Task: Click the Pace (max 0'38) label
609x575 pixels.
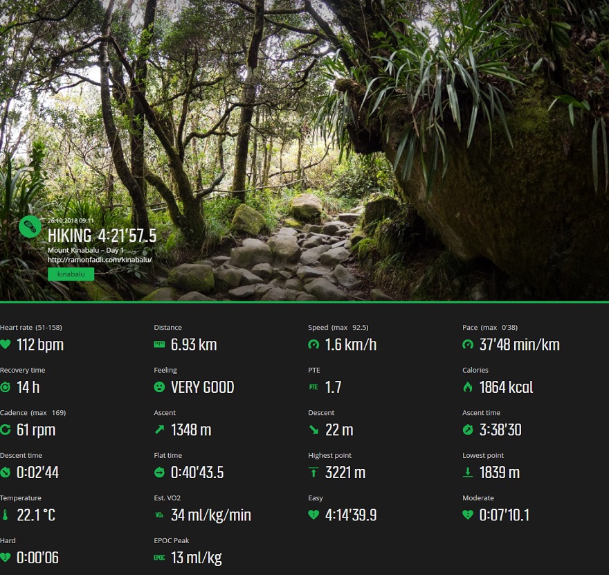Action: click(490, 328)
